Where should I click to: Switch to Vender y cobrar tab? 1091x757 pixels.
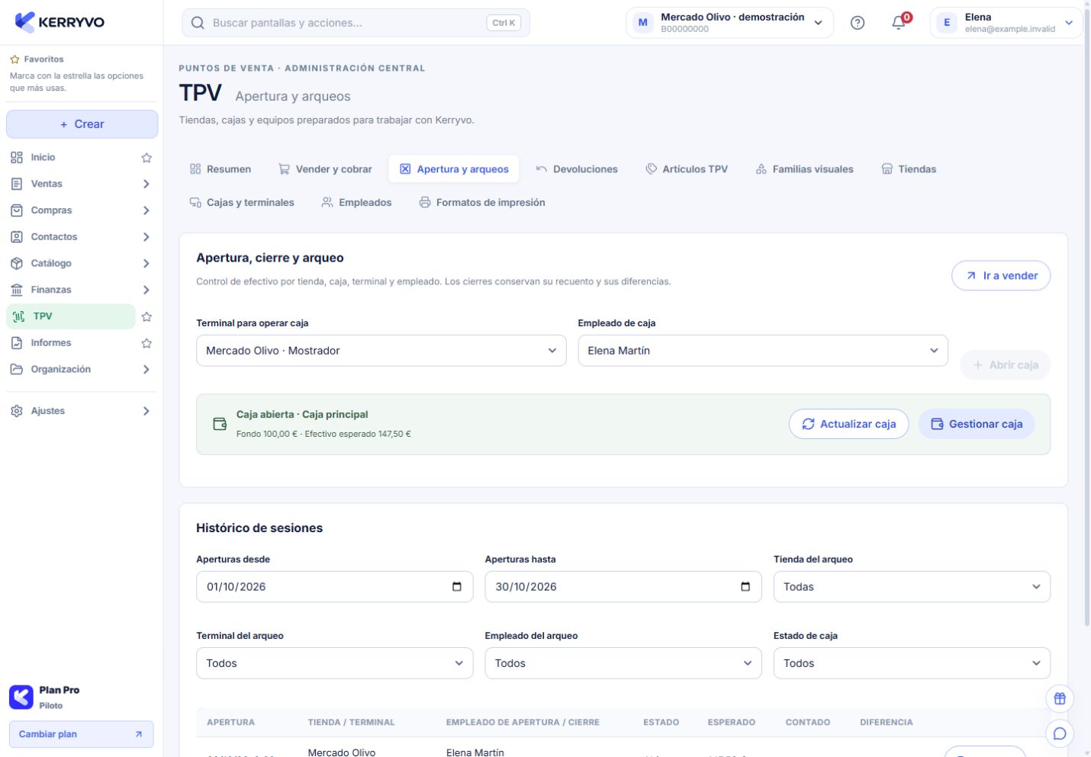tap(325, 169)
